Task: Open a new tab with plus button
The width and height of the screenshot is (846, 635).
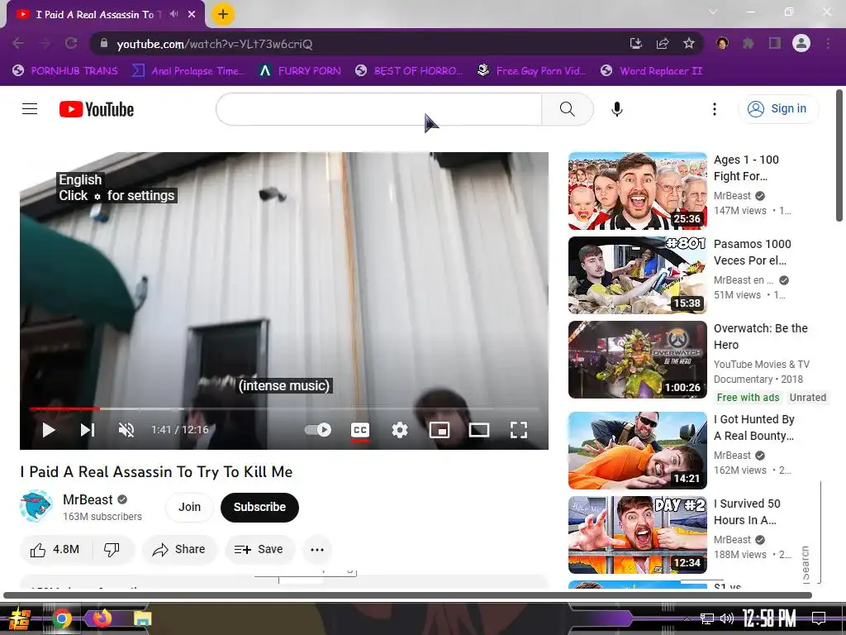Action: (223, 14)
